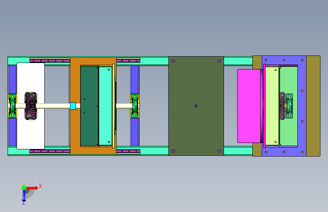Pick the yellow vertical strip beside the orange frame
The image size is (328, 212).
pos(113,106)
